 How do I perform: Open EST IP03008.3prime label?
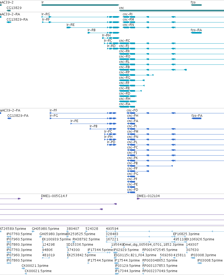click(x=203, y=255)
